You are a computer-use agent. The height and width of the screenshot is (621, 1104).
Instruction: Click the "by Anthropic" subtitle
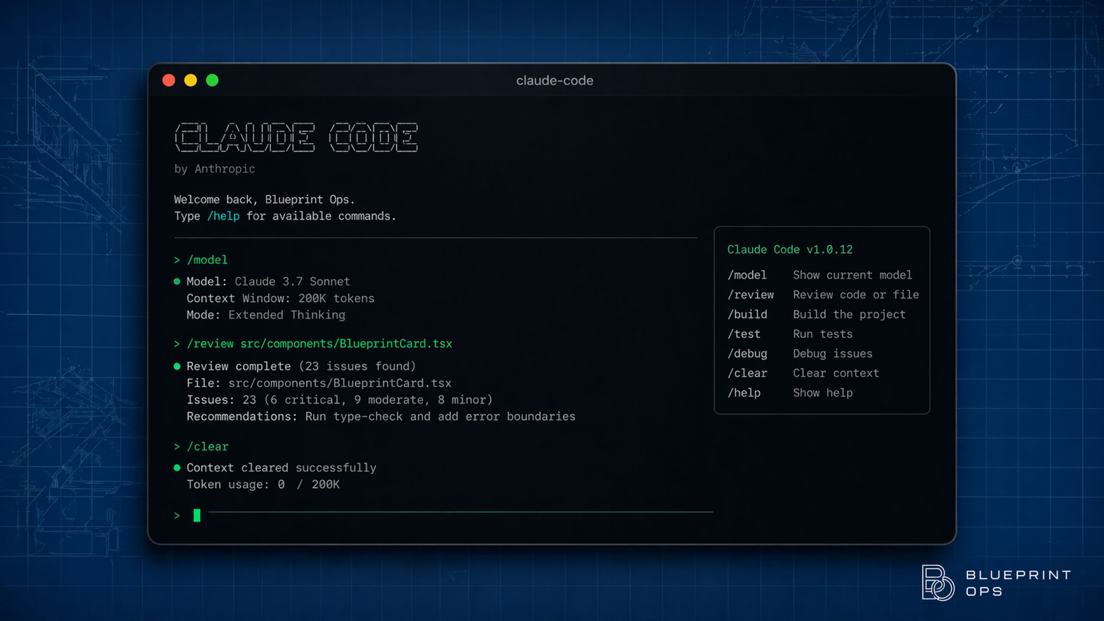click(214, 169)
